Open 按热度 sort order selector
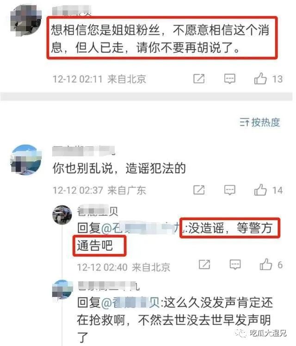This screenshot has width=296, height=346. tap(260, 122)
